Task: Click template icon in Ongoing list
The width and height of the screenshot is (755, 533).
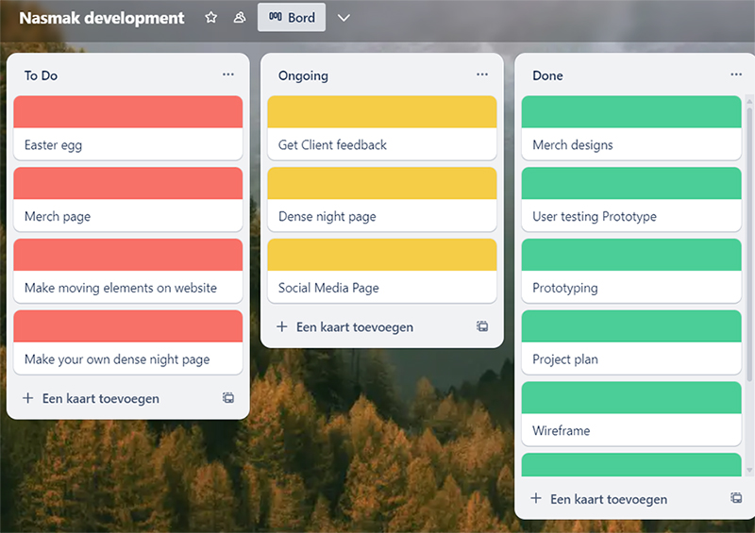Action: 482,326
